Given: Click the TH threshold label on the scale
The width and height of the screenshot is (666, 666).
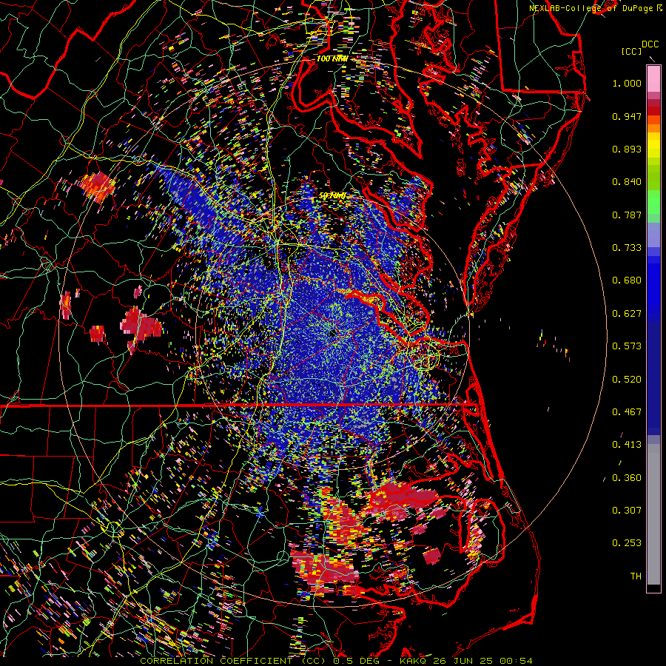Looking at the screenshot, I should click(636, 576).
